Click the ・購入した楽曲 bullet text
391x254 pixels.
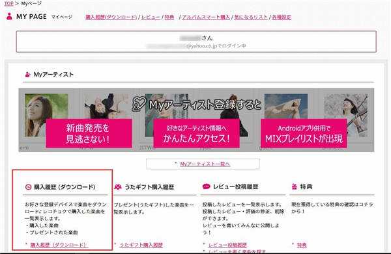[42, 225]
